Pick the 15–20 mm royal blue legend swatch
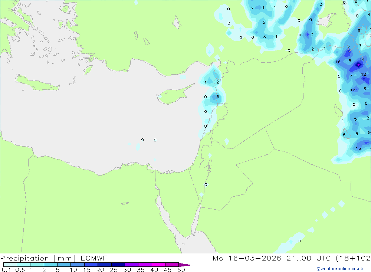Screen dimensions: 371x272 (x=91, y=265)
